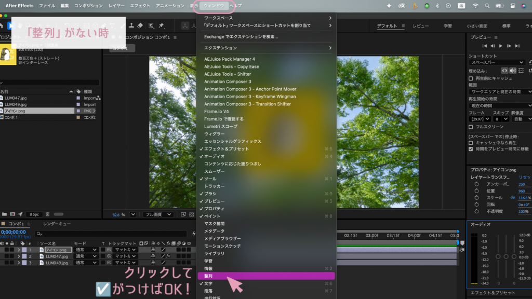Open track matte dropdown for LUM047.jpg layer
Screen dimensions: 532x299
(x=125, y=256)
